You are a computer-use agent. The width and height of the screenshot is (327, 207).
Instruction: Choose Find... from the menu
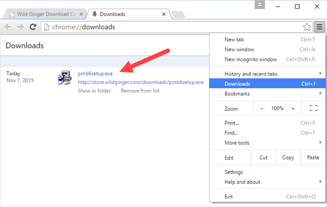pos(268,133)
